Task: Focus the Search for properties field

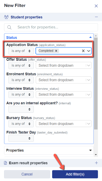Action: point(51,27)
